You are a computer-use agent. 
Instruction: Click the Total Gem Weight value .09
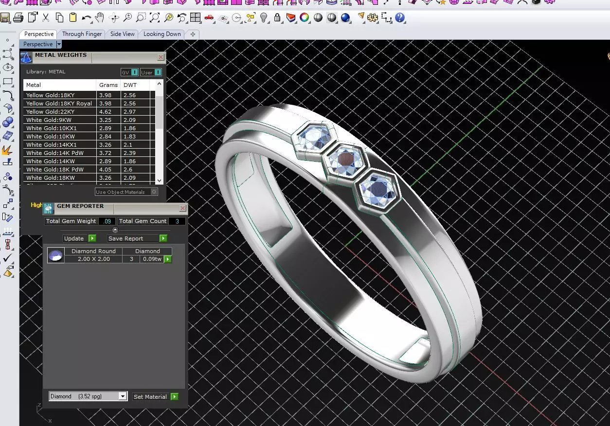coord(107,221)
